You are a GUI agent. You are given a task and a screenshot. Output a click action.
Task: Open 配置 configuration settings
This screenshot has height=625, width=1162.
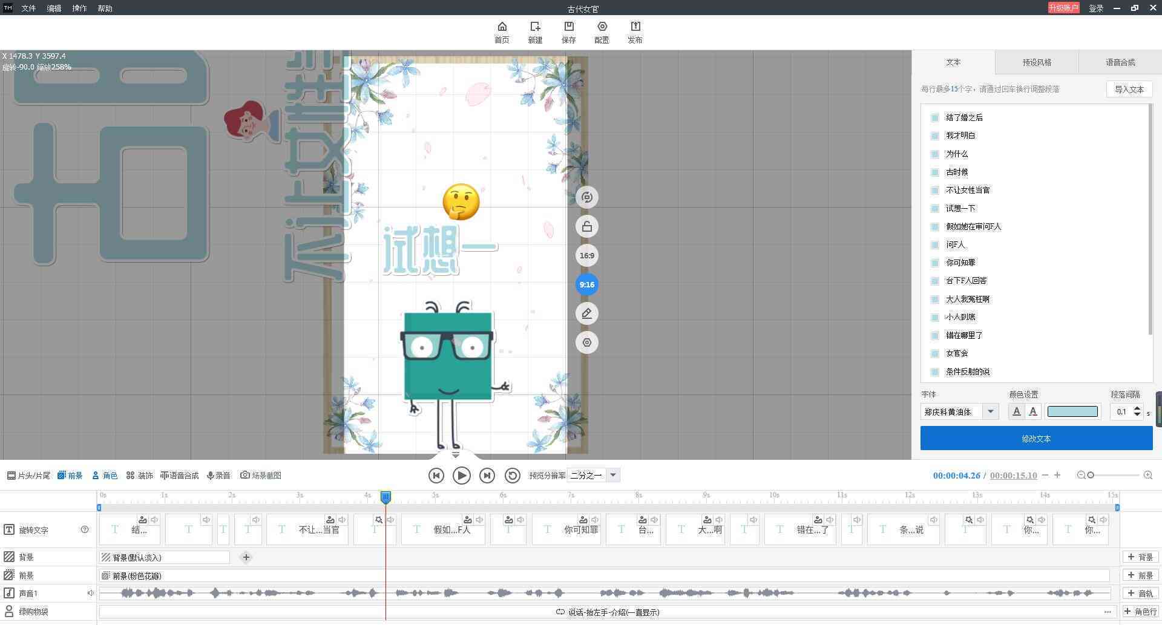(602, 33)
